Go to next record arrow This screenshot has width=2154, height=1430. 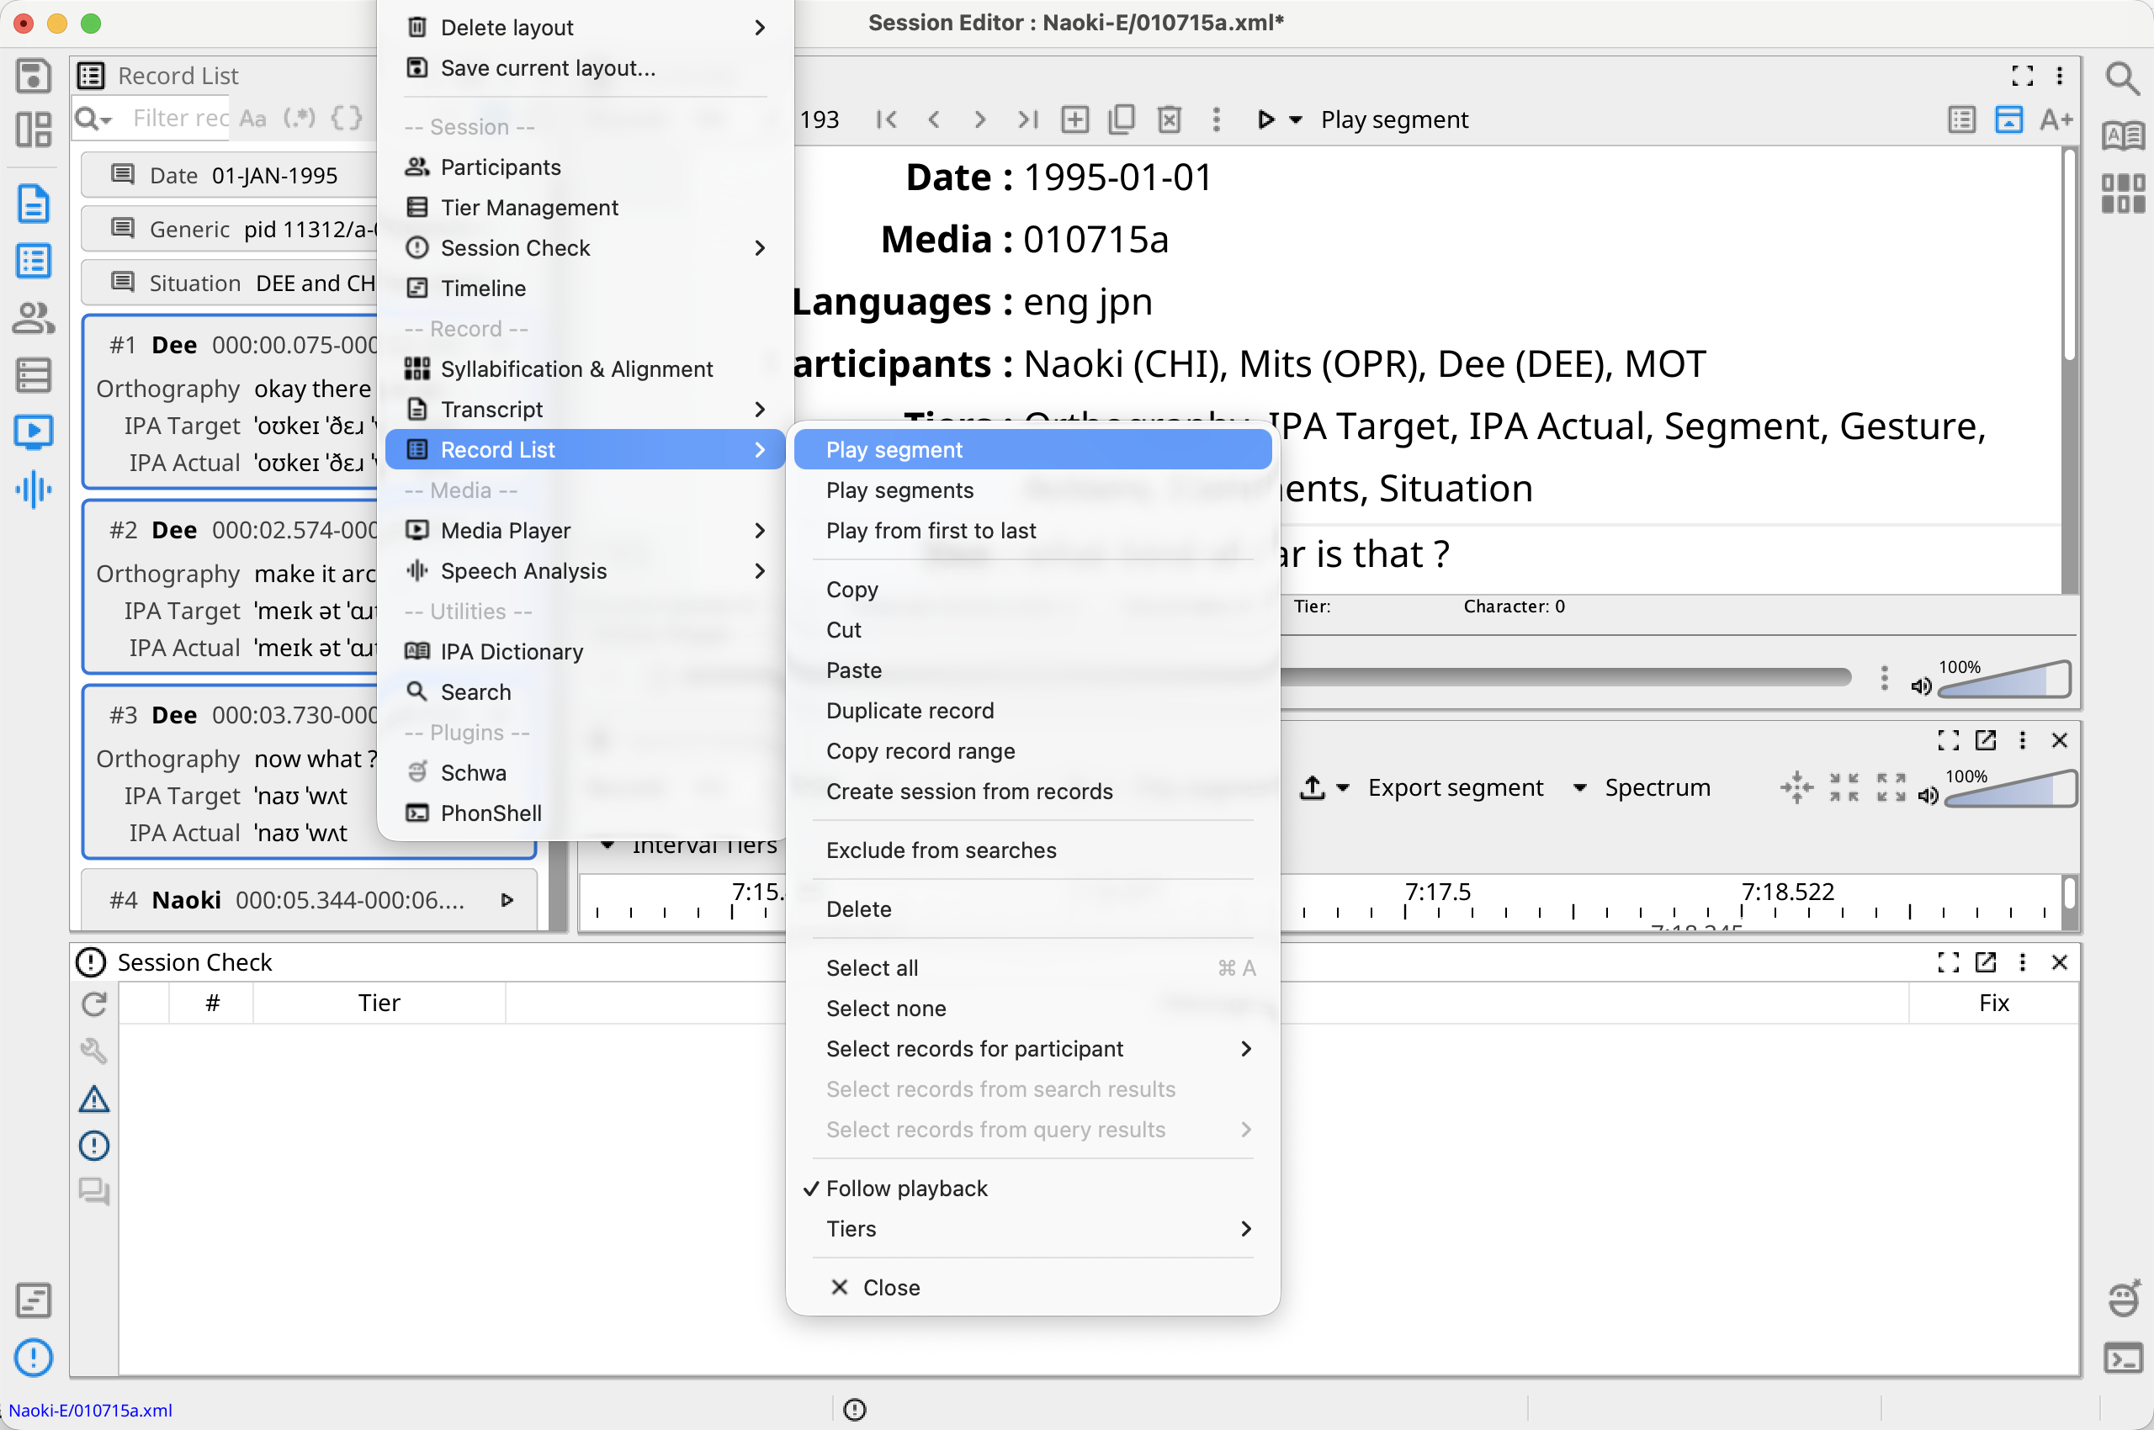(980, 119)
